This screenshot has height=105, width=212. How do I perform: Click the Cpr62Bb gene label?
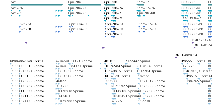tap(111, 2)
